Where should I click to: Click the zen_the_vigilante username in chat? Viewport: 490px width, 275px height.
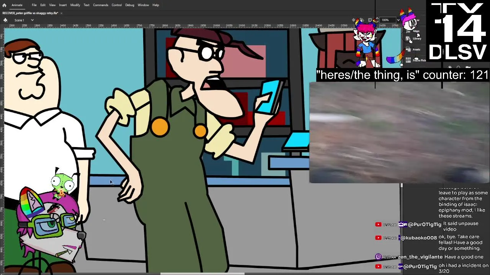click(x=420, y=257)
